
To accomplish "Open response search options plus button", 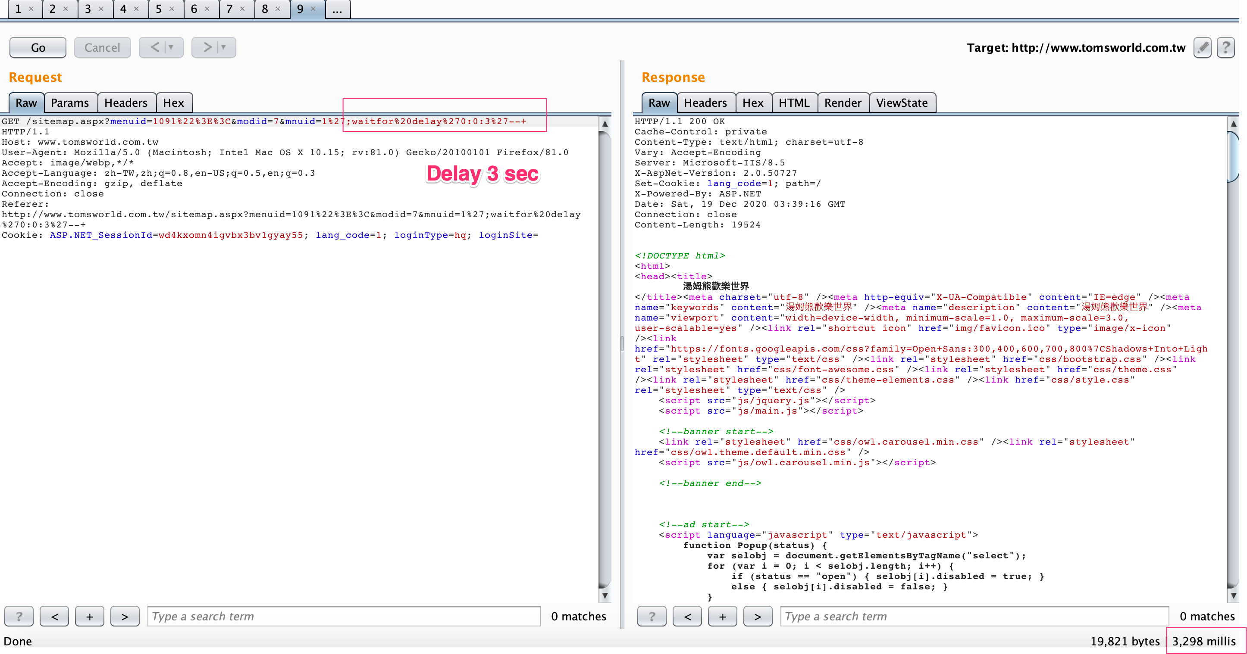I will point(722,616).
